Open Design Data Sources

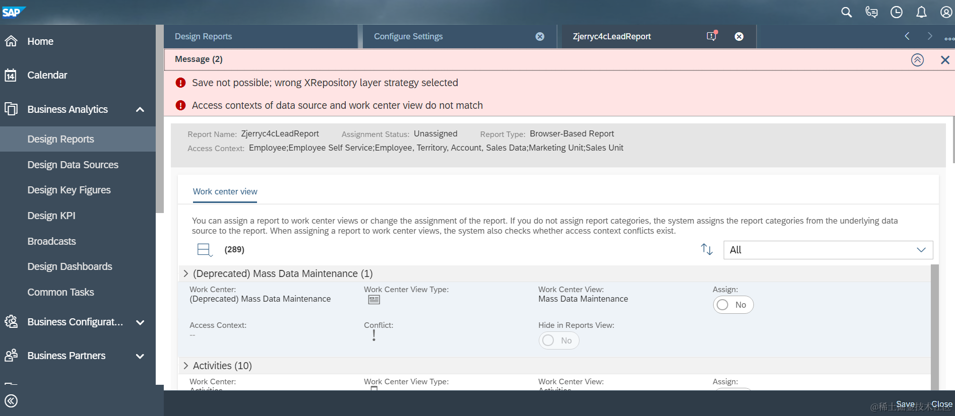(x=73, y=165)
